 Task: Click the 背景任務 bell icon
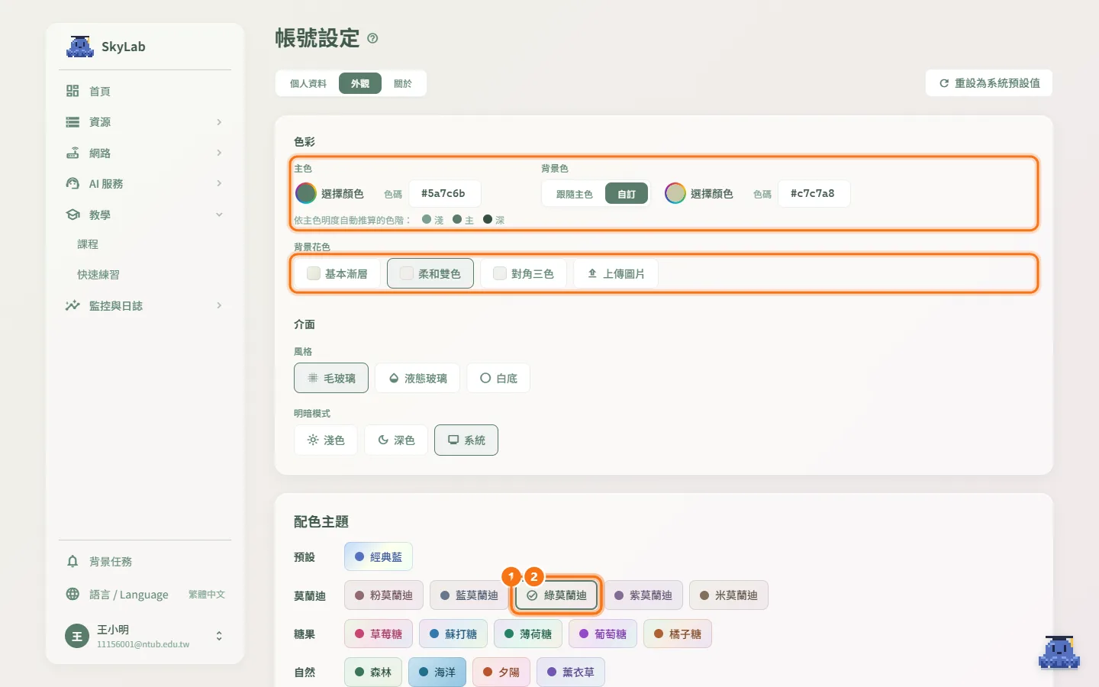pyautogui.click(x=73, y=561)
